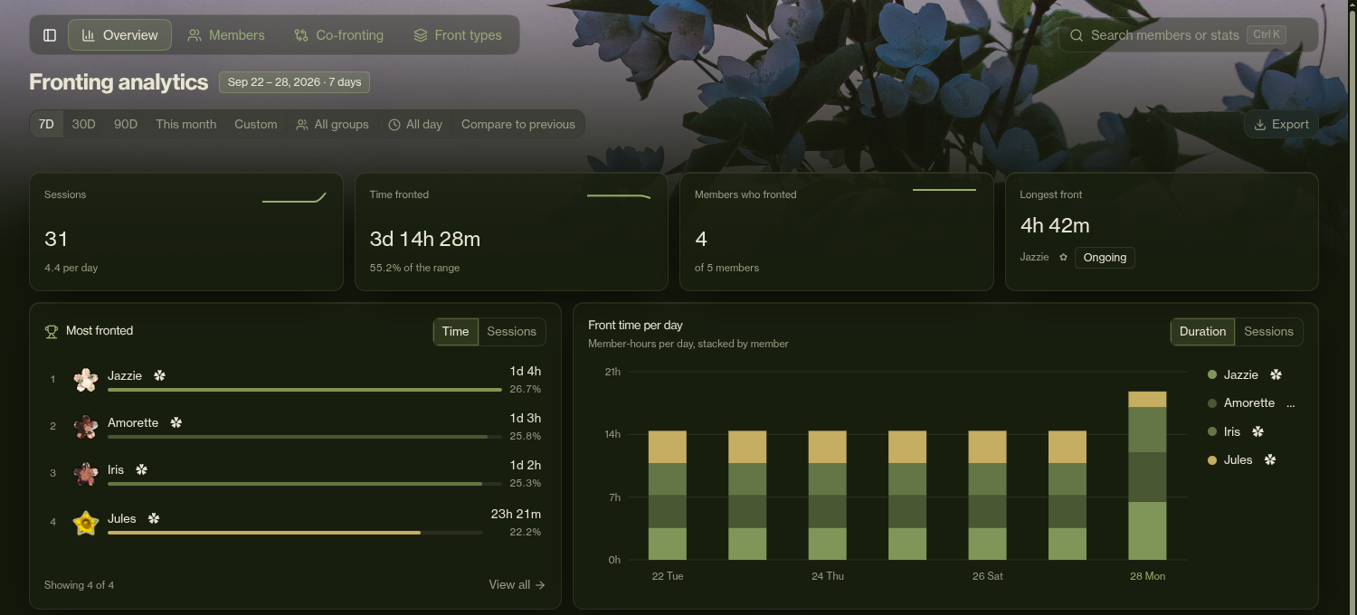This screenshot has width=1357, height=615.
Task: Click Iris's legend color dot
Action: 1212,432
